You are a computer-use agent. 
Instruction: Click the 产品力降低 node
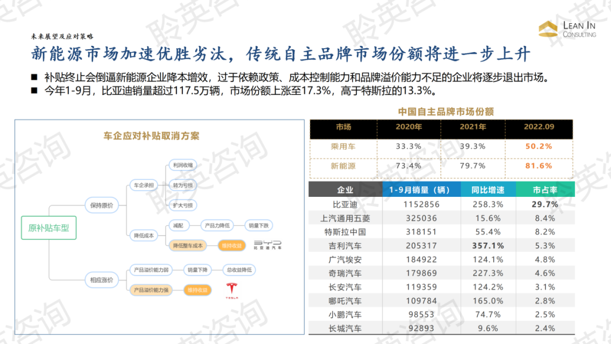point(217,225)
